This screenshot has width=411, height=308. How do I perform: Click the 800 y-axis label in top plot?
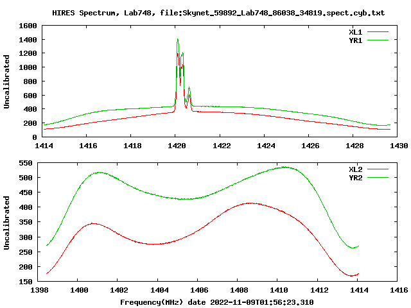point(30,81)
